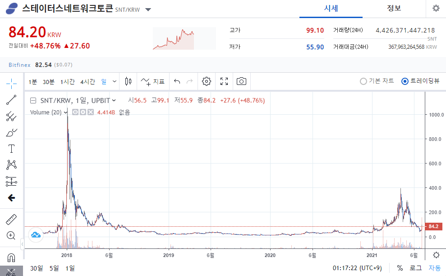Remove the Volume indicator
This screenshot has height=276, width=446.
pos(91,112)
